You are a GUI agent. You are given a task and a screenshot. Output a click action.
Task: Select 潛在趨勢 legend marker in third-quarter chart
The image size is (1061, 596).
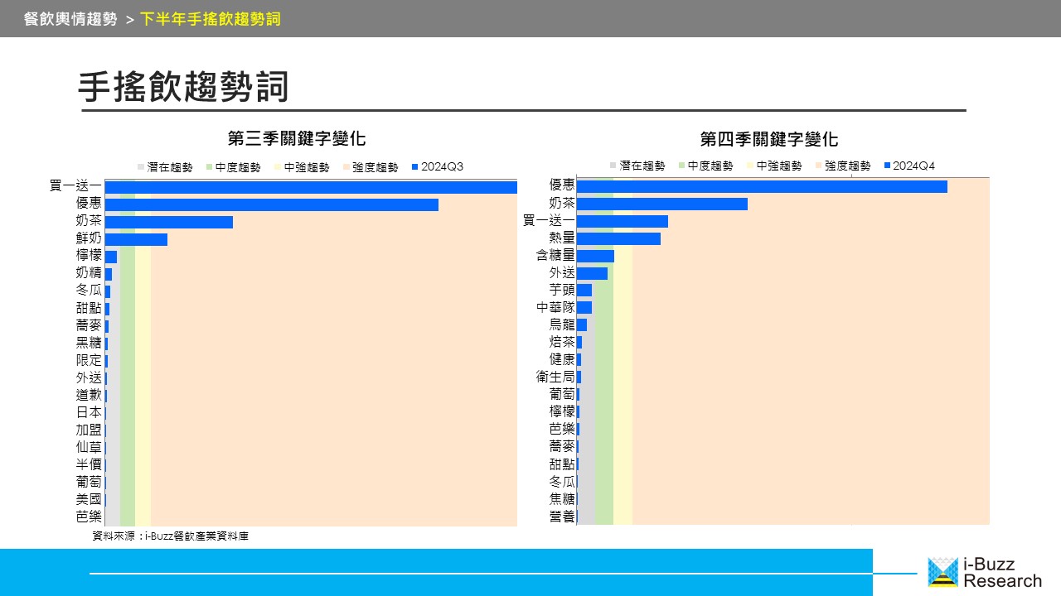point(142,167)
